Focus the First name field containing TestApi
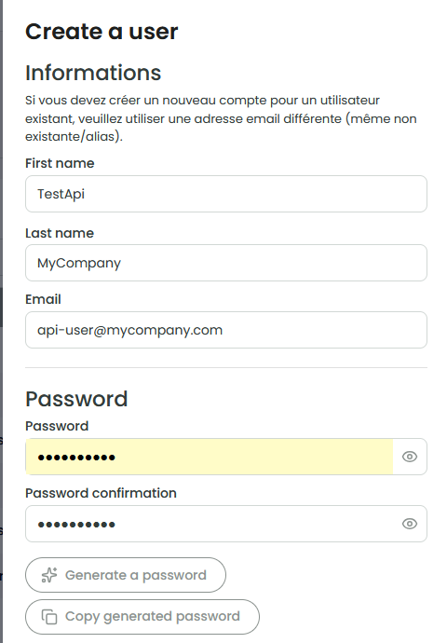 point(226,194)
